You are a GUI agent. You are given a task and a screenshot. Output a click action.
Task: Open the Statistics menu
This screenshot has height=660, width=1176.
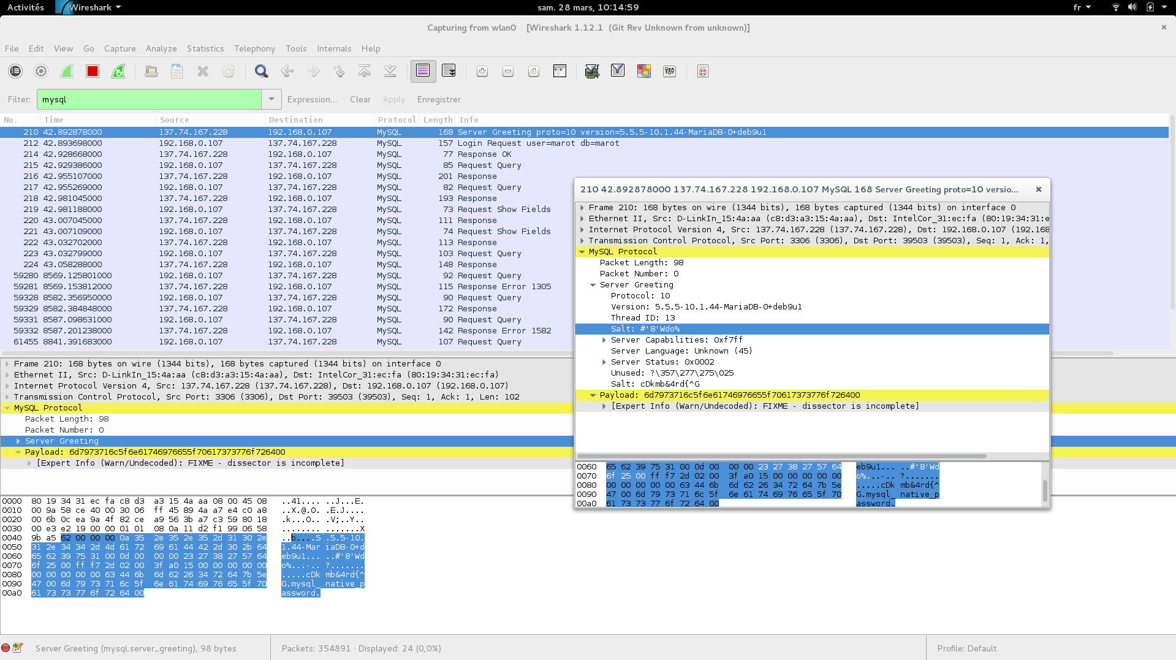[x=205, y=48]
